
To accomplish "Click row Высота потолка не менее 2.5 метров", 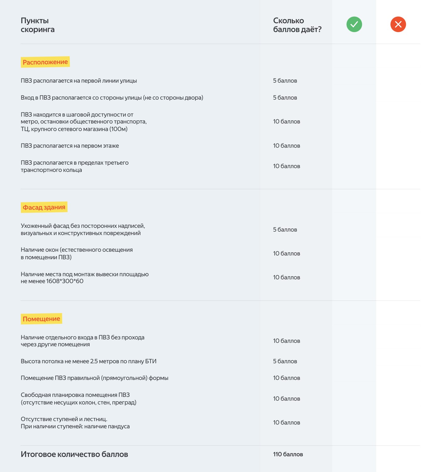I will click(89, 361).
